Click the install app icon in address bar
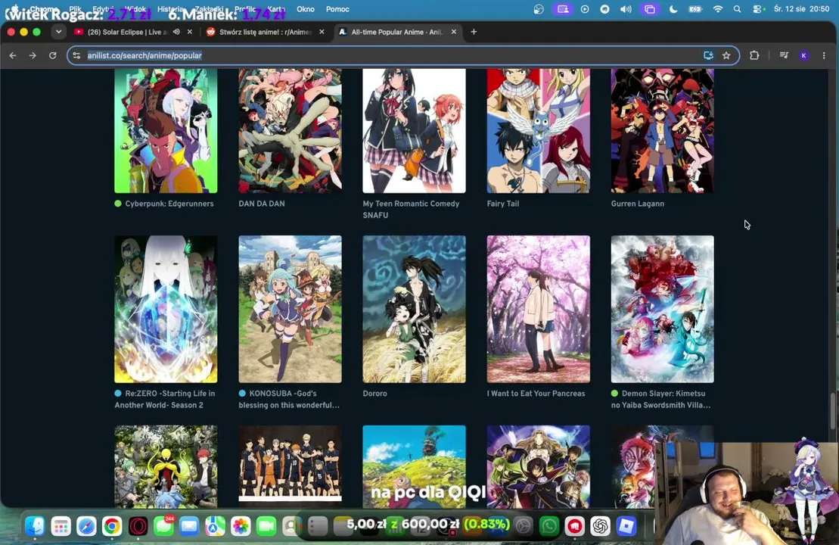Viewport: 839px width, 545px height. [x=708, y=55]
